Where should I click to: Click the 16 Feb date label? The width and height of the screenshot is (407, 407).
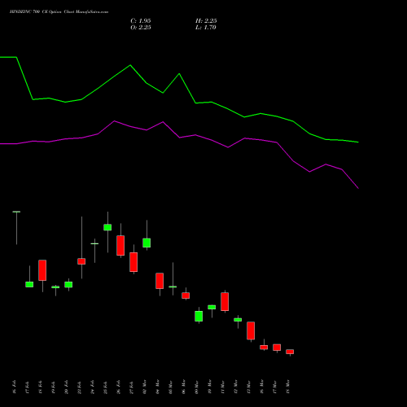pos(15,387)
